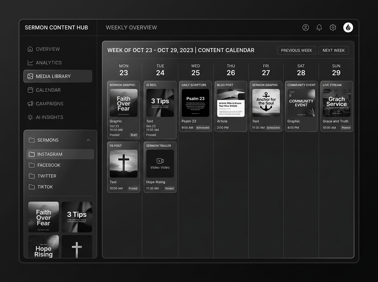Open the settings gear
The height and width of the screenshot is (282, 378).
tap(333, 27)
